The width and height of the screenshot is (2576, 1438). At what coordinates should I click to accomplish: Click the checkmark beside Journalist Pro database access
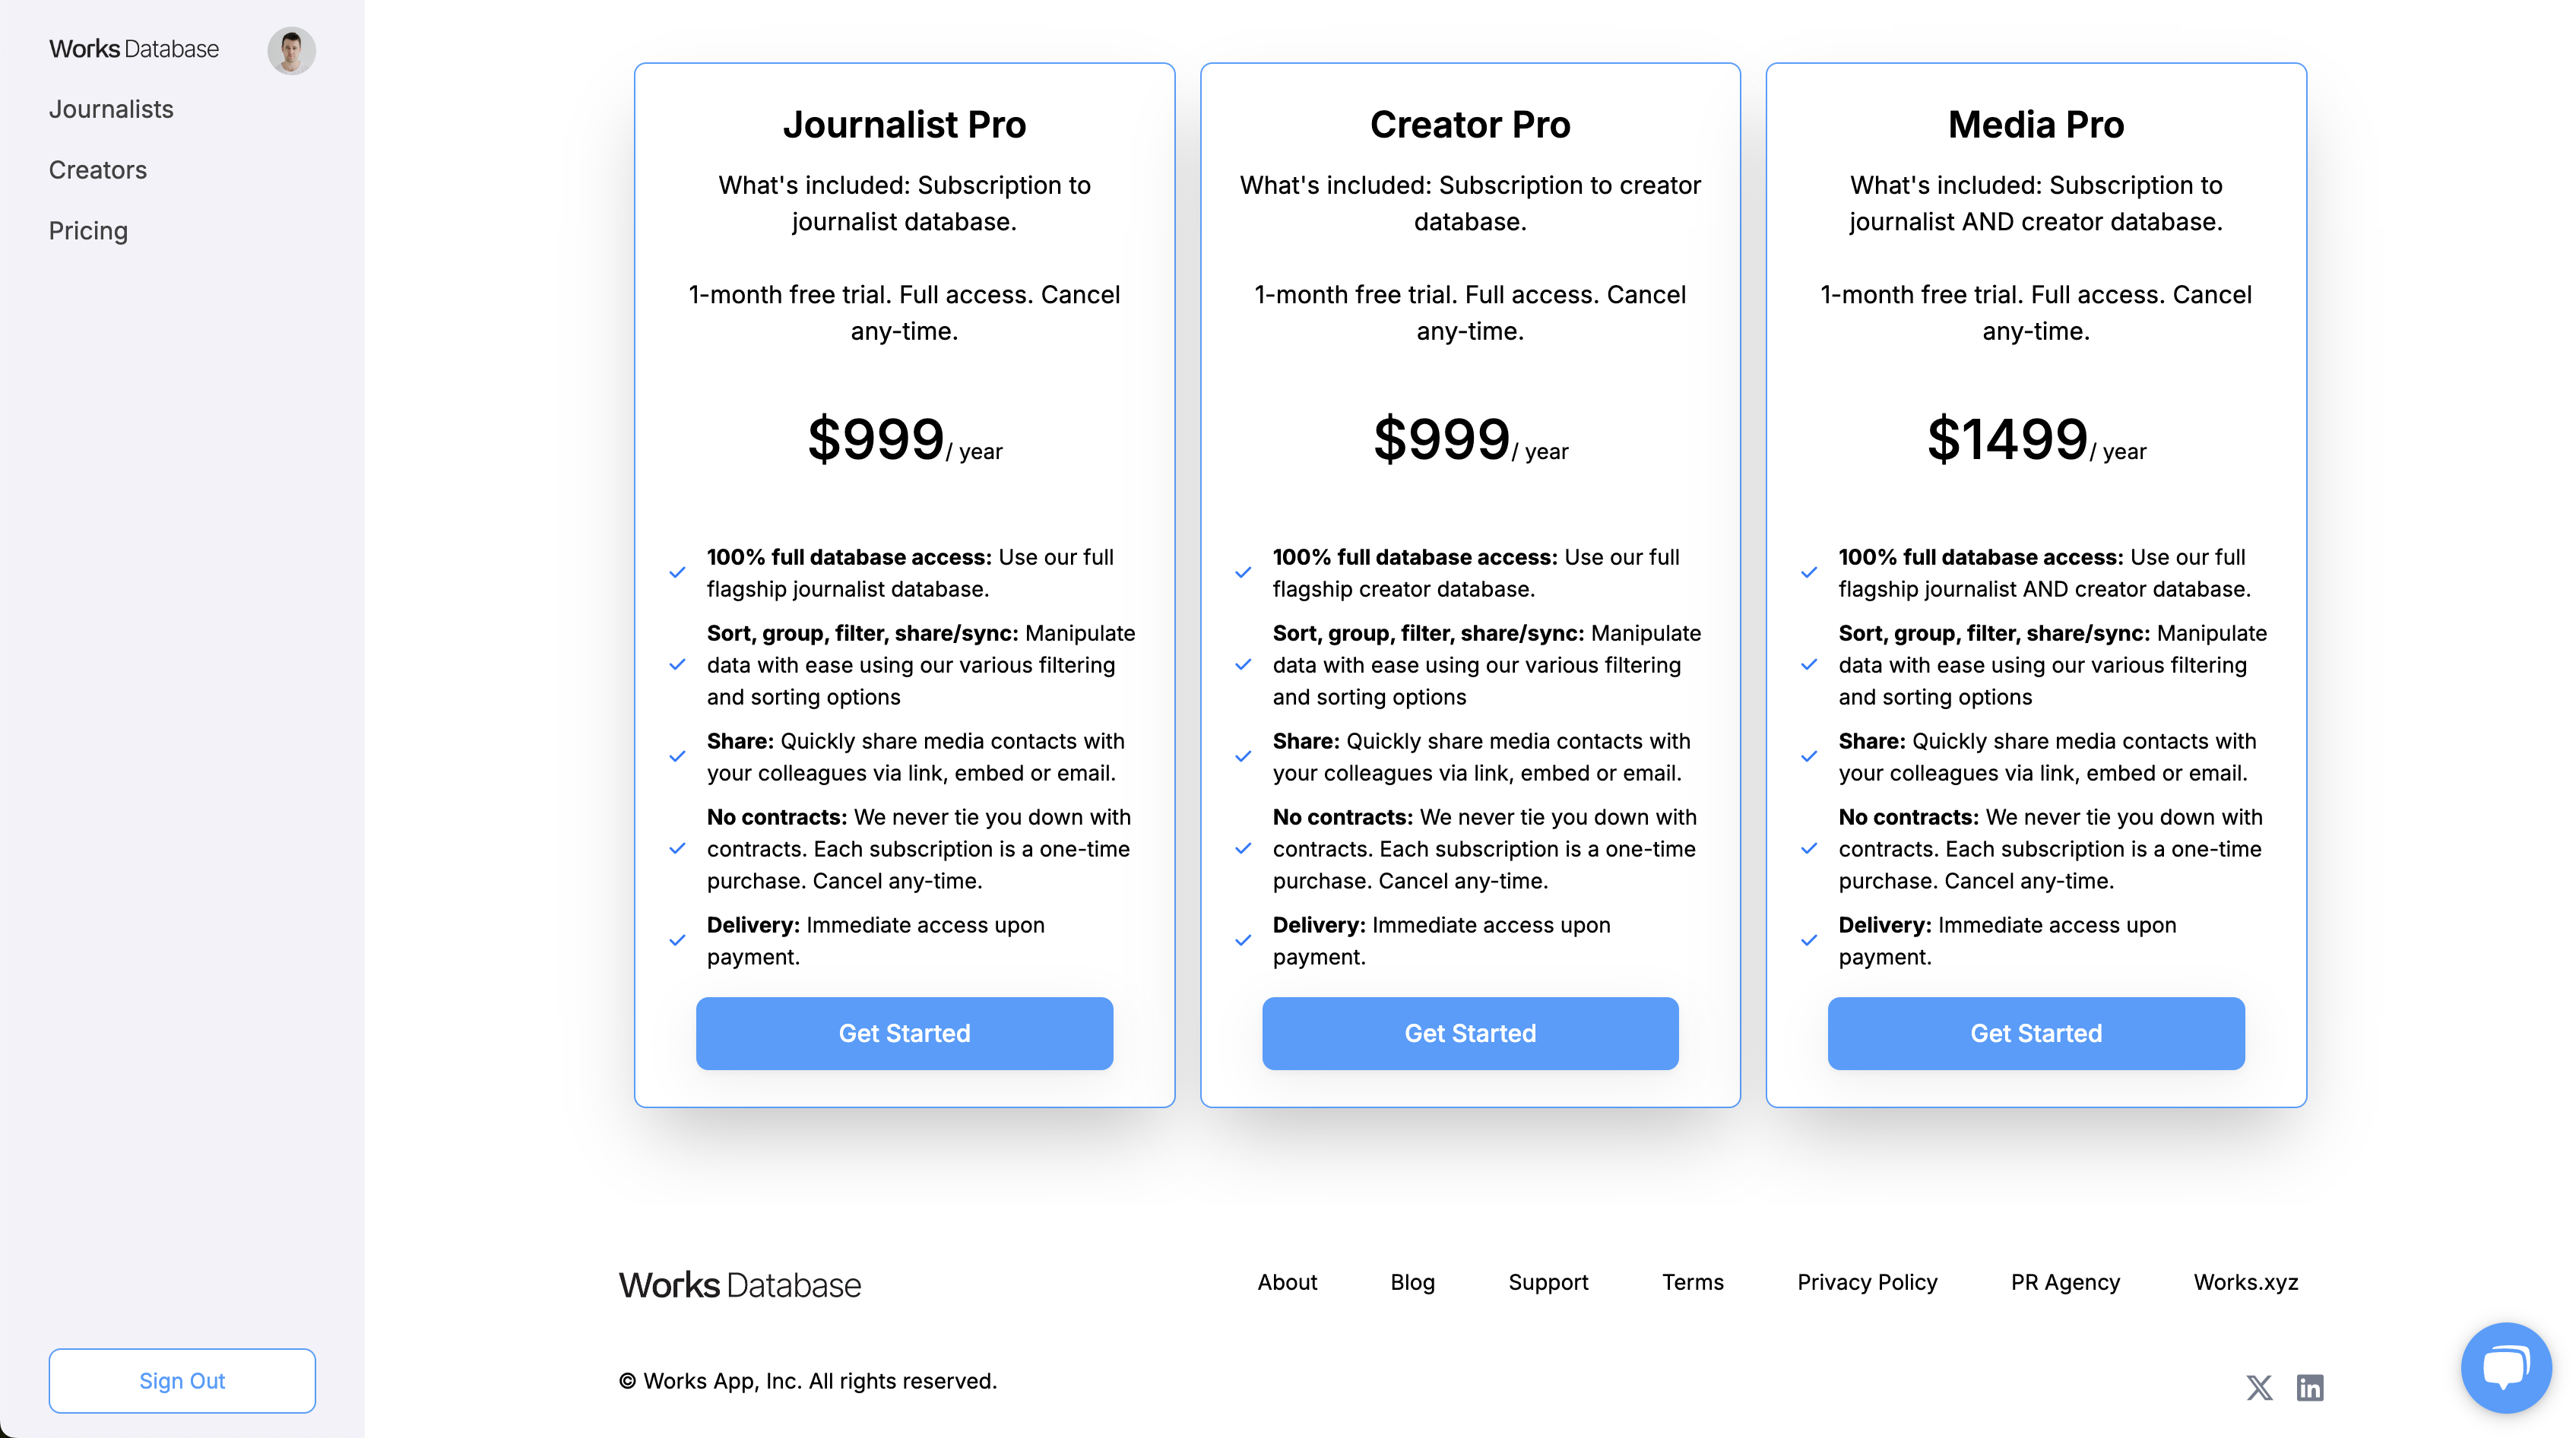[677, 572]
